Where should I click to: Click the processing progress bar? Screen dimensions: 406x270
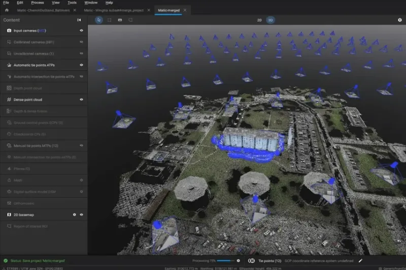tap(226, 260)
